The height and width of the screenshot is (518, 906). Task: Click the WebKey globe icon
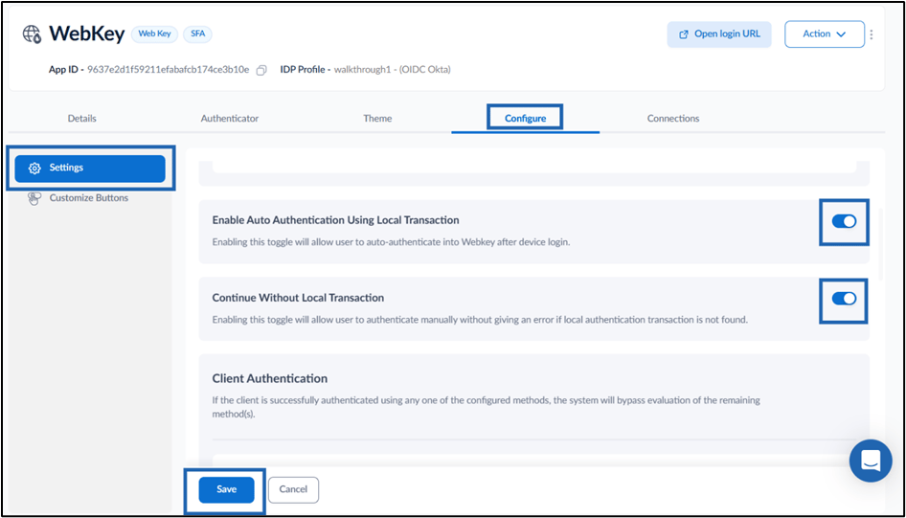(32, 34)
